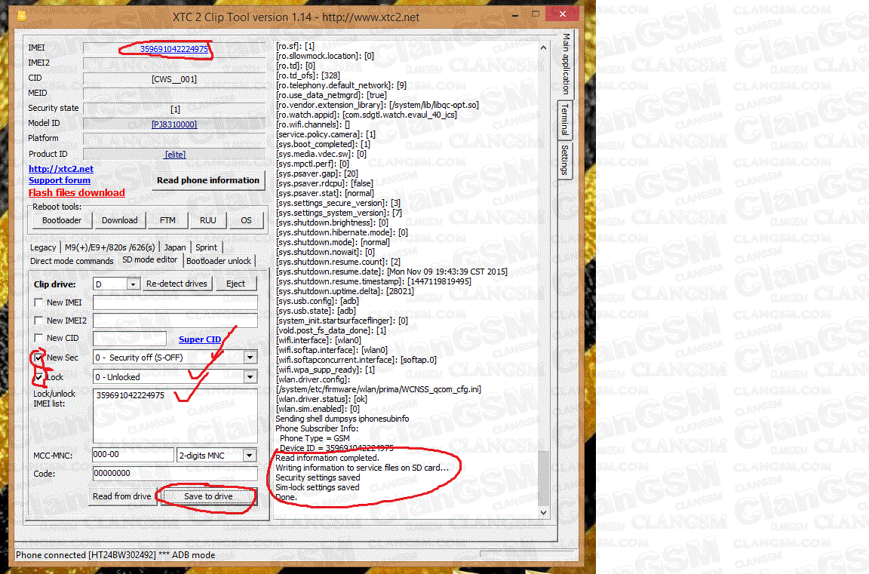Open the New Sec security state dropdown

point(250,358)
